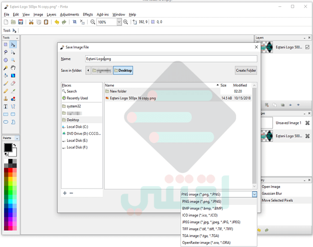Click the primary black color swatch
Image resolution: width=313 pixels, height=247 pixels.
(x=8, y=147)
